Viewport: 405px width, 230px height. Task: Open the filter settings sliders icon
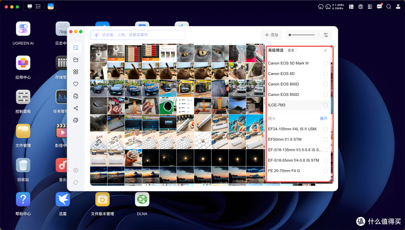[x=326, y=35]
